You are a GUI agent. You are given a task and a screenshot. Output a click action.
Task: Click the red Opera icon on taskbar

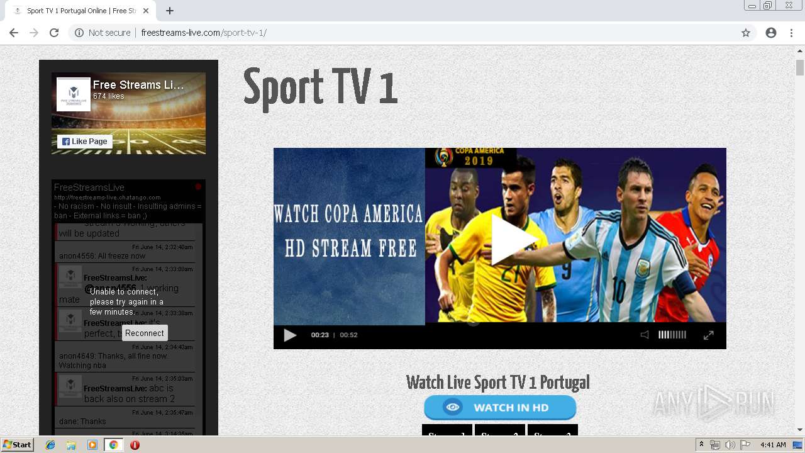pyautogui.click(x=135, y=445)
